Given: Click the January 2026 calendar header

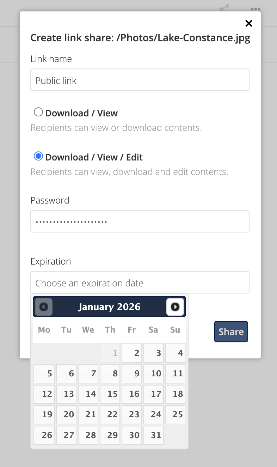Looking at the screenshot, I should tap(109, 307).
